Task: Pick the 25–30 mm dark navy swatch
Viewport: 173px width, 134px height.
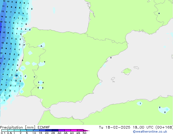Action: 55,130
